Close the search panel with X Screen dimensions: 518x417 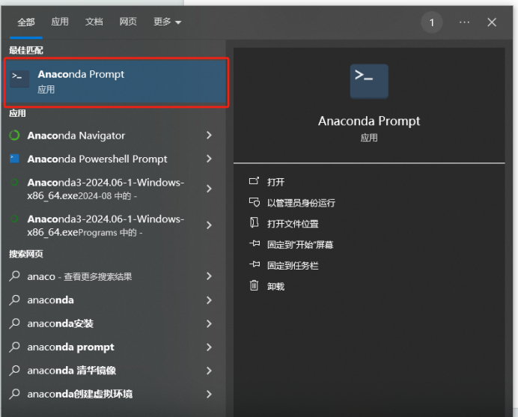492,22
